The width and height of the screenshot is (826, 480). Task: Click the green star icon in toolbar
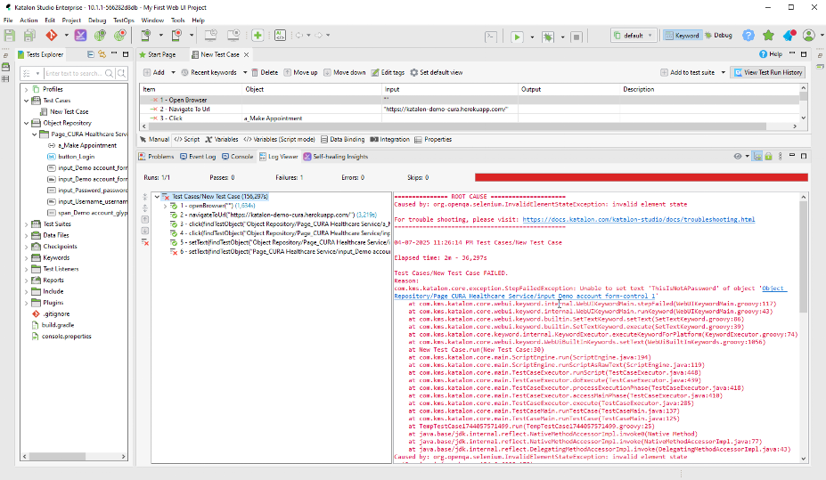coord(769,36)
